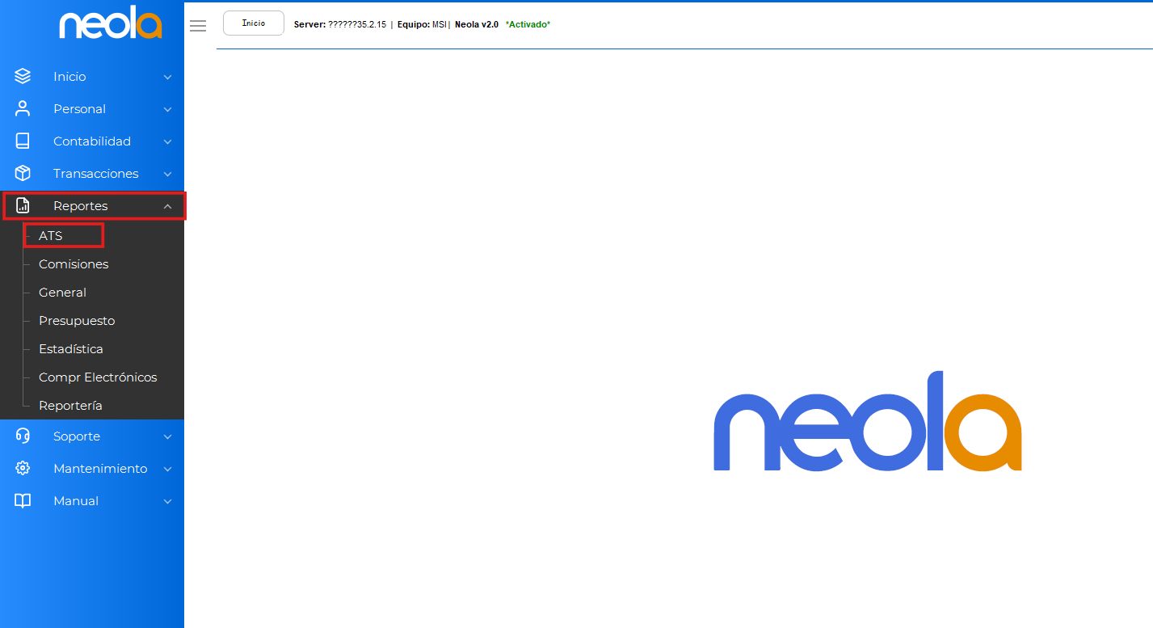
Task: Click the headset icon beside Soporte
Action: pyautogui.click(x=23, y=436)
